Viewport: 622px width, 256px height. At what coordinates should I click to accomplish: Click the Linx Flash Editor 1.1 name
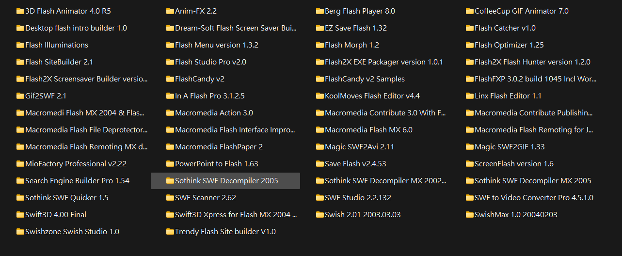tap(508, 96)
